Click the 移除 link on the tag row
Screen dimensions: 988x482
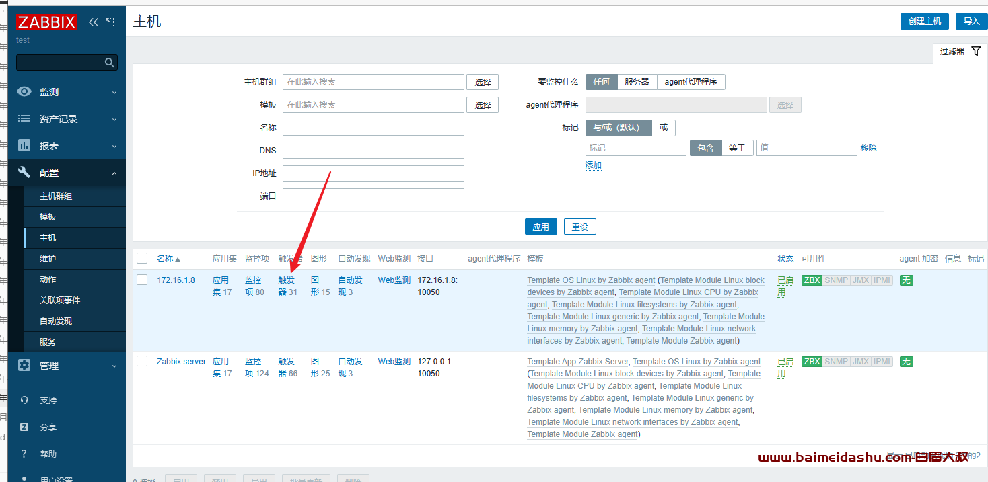pyautogui.click(x=868, y=148)
